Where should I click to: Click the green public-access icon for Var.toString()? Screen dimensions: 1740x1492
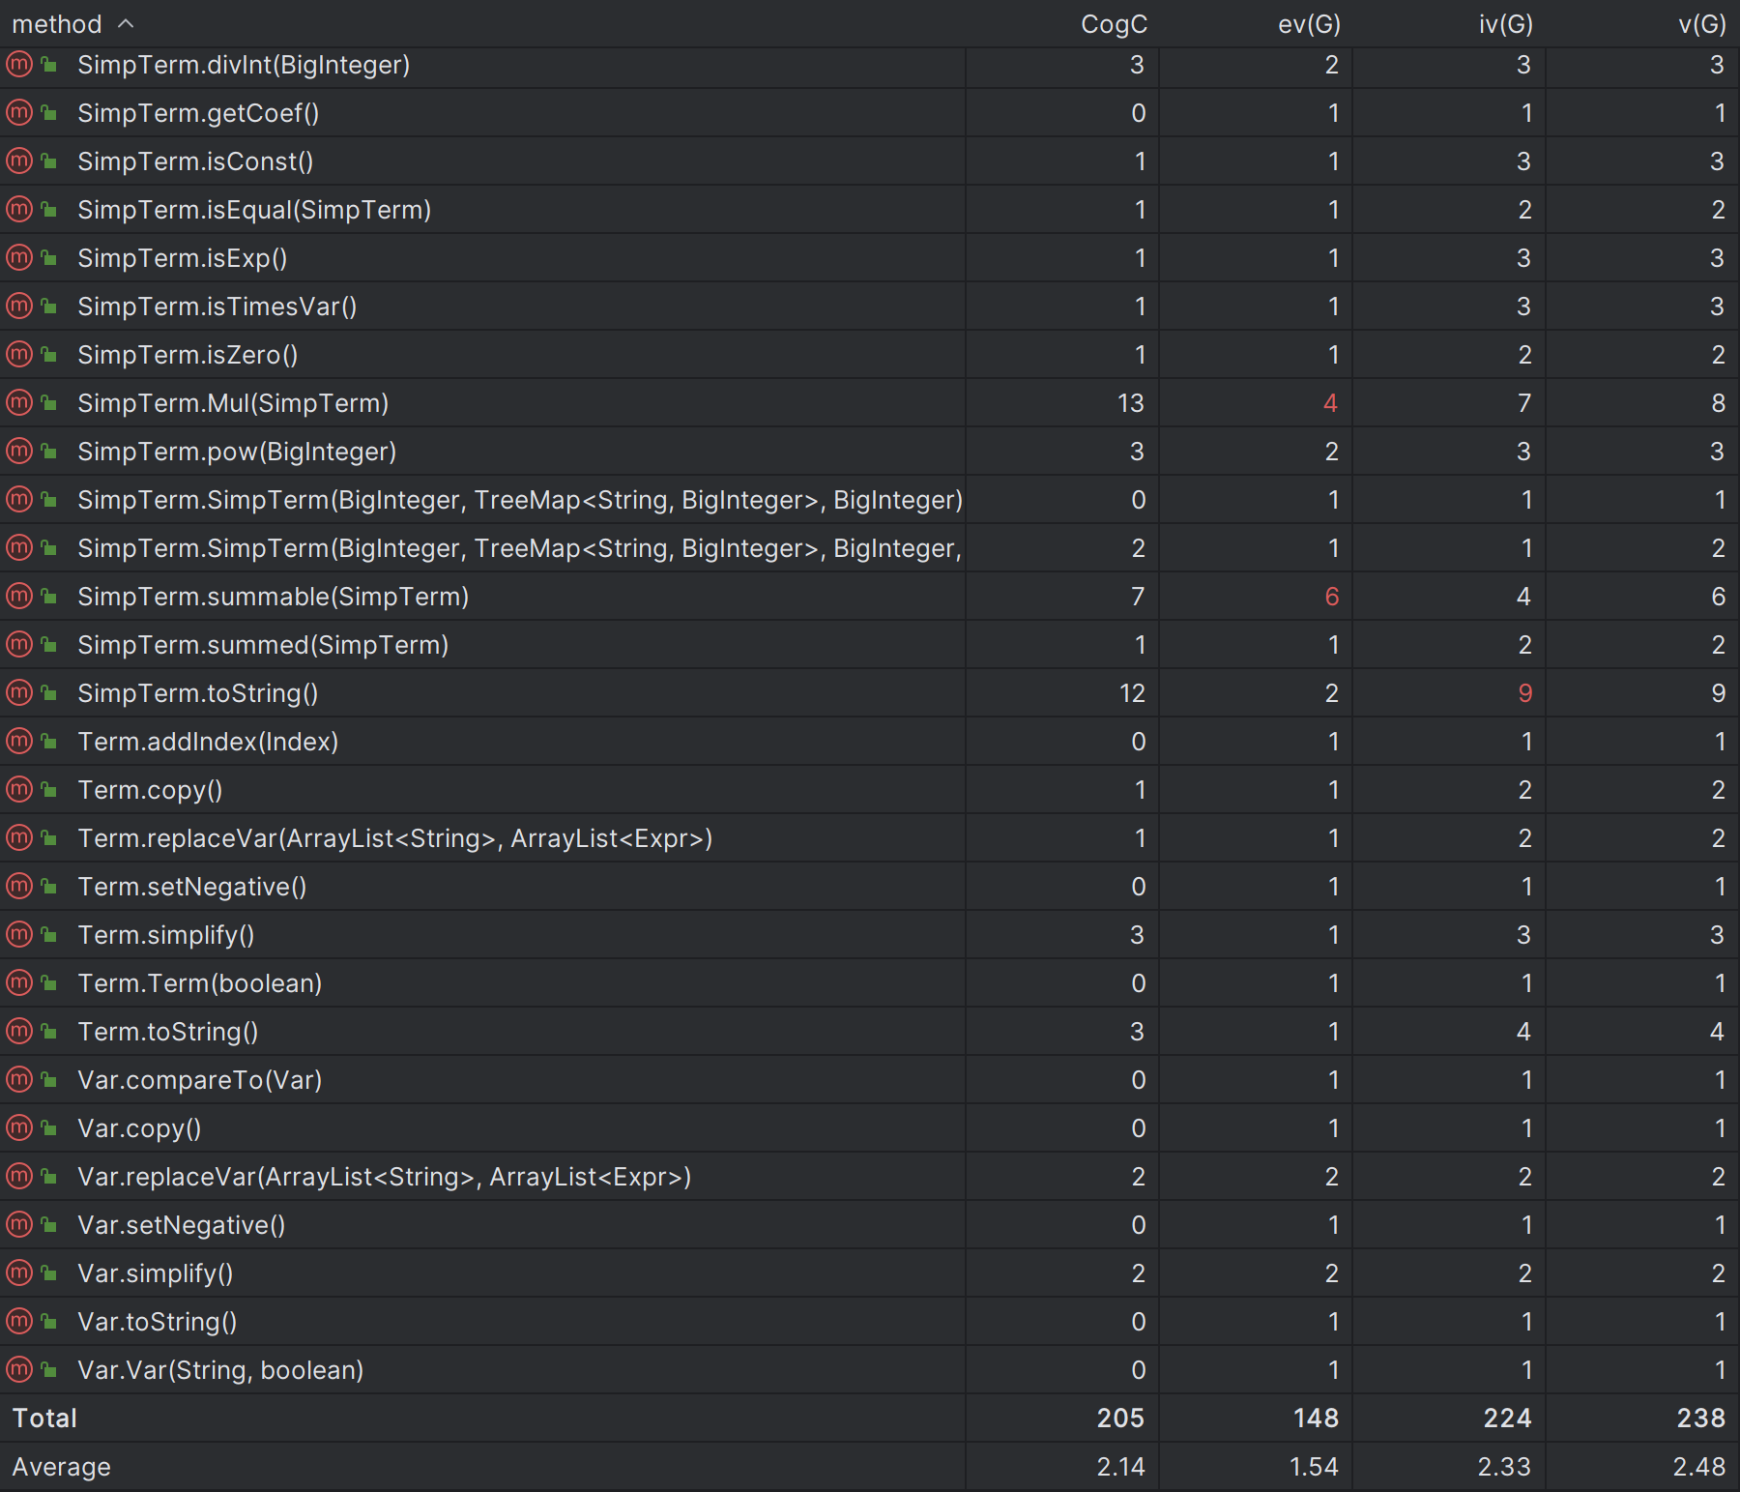point(48,1321)
